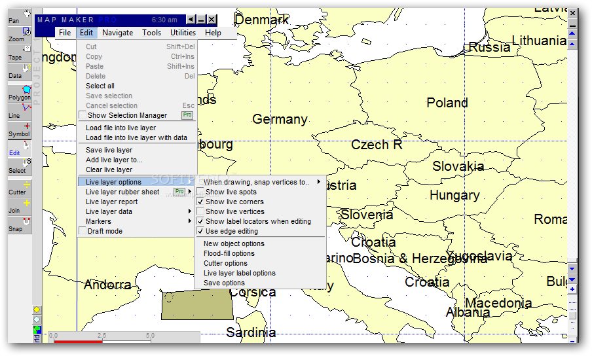Open the Tools menu

(152, 33)
